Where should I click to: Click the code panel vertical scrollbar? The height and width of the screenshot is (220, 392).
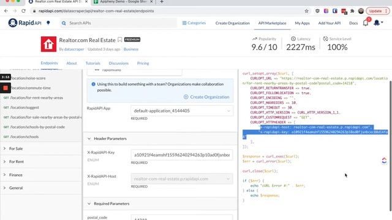tap(391, 145)
